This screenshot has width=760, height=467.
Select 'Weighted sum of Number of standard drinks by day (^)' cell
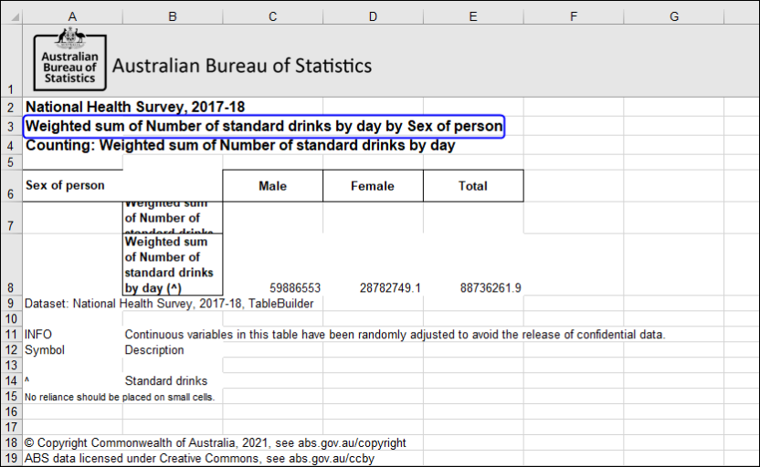(173, 265)
